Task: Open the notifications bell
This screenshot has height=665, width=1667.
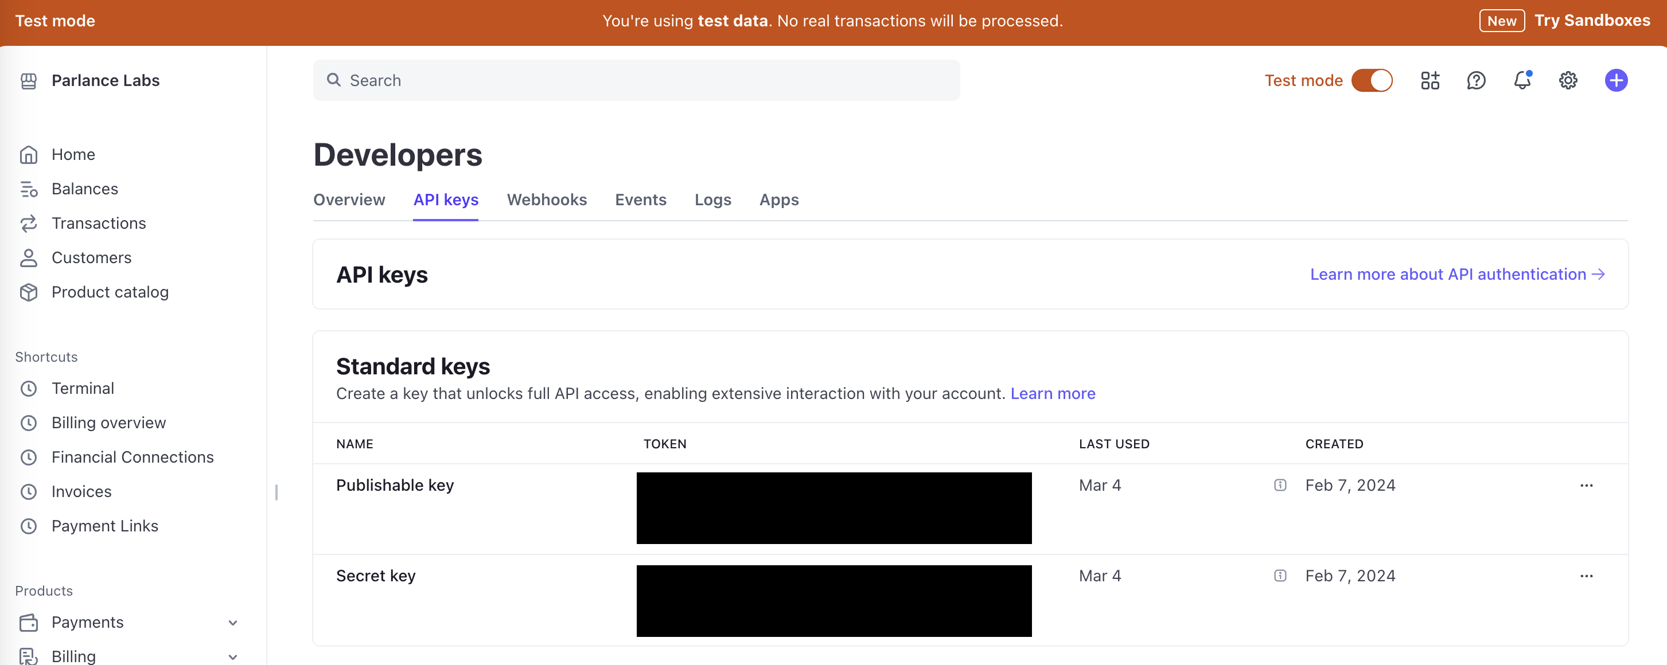Action: (x=1521, y=80)
